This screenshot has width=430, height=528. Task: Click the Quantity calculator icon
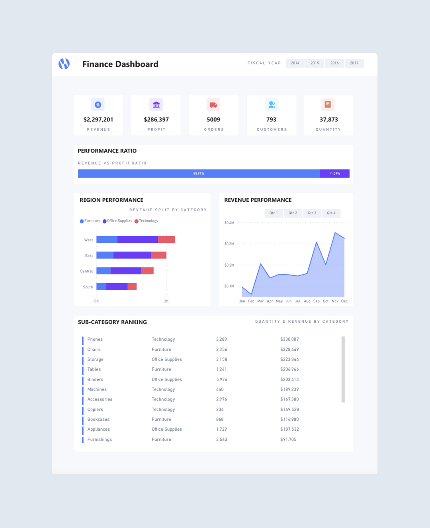(x=328, y=104)
